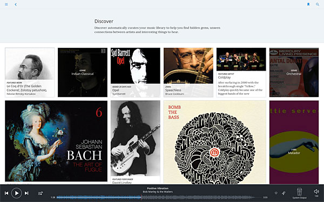
Task: Open bookmarks icon in top bar
Action: pos(308,4)
